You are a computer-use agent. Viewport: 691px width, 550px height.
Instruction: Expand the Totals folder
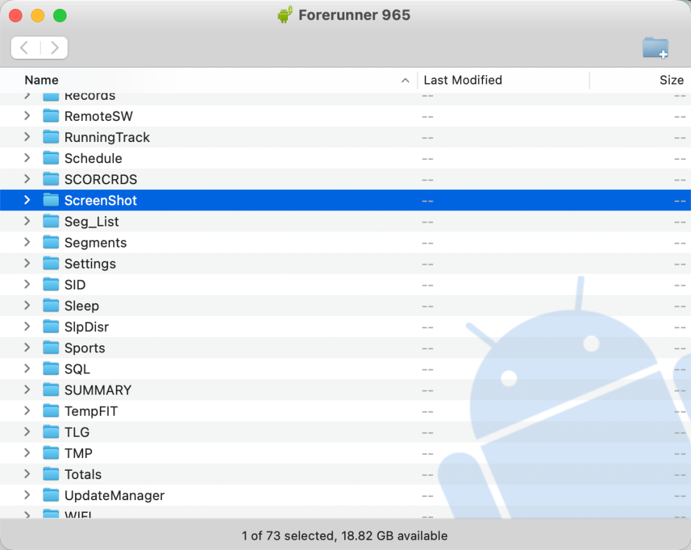[28, 474]
